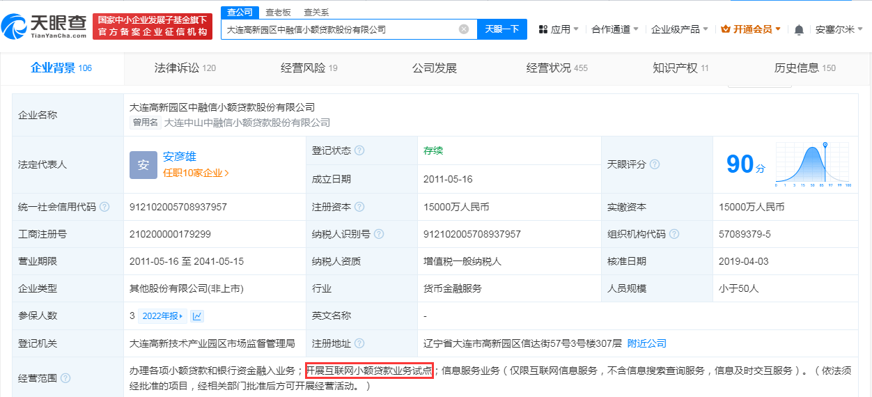The height and width of the screenshot is (397, 872).
Task: Open legal representative 安彦雄 link
Action: (180, 157)
